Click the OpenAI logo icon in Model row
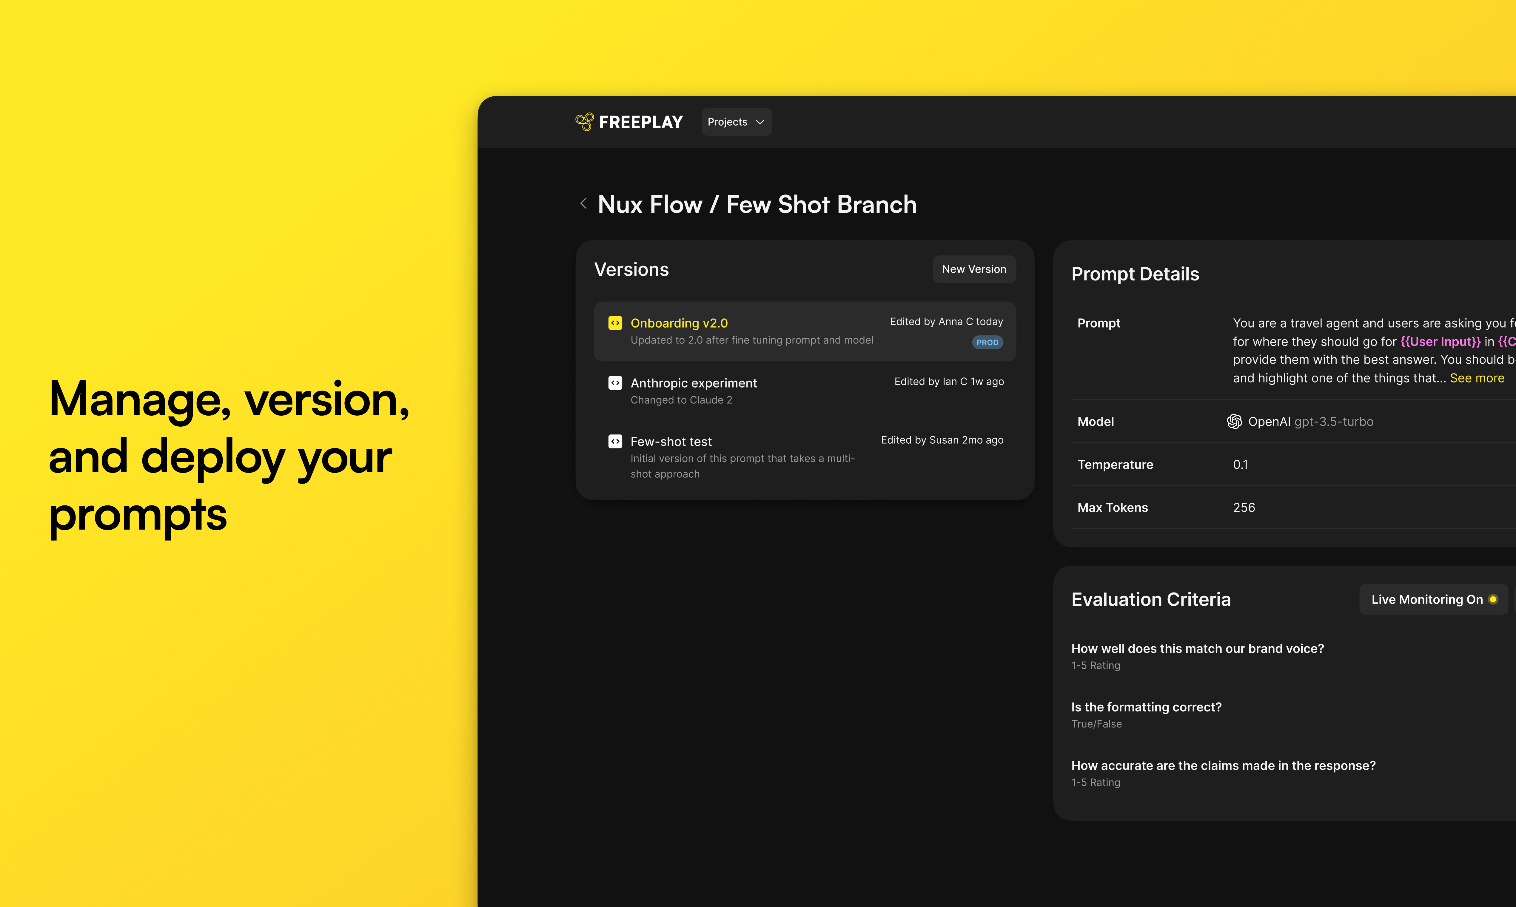The image size is (1516, 907). pyautogui.click(x=1234, y=422)
